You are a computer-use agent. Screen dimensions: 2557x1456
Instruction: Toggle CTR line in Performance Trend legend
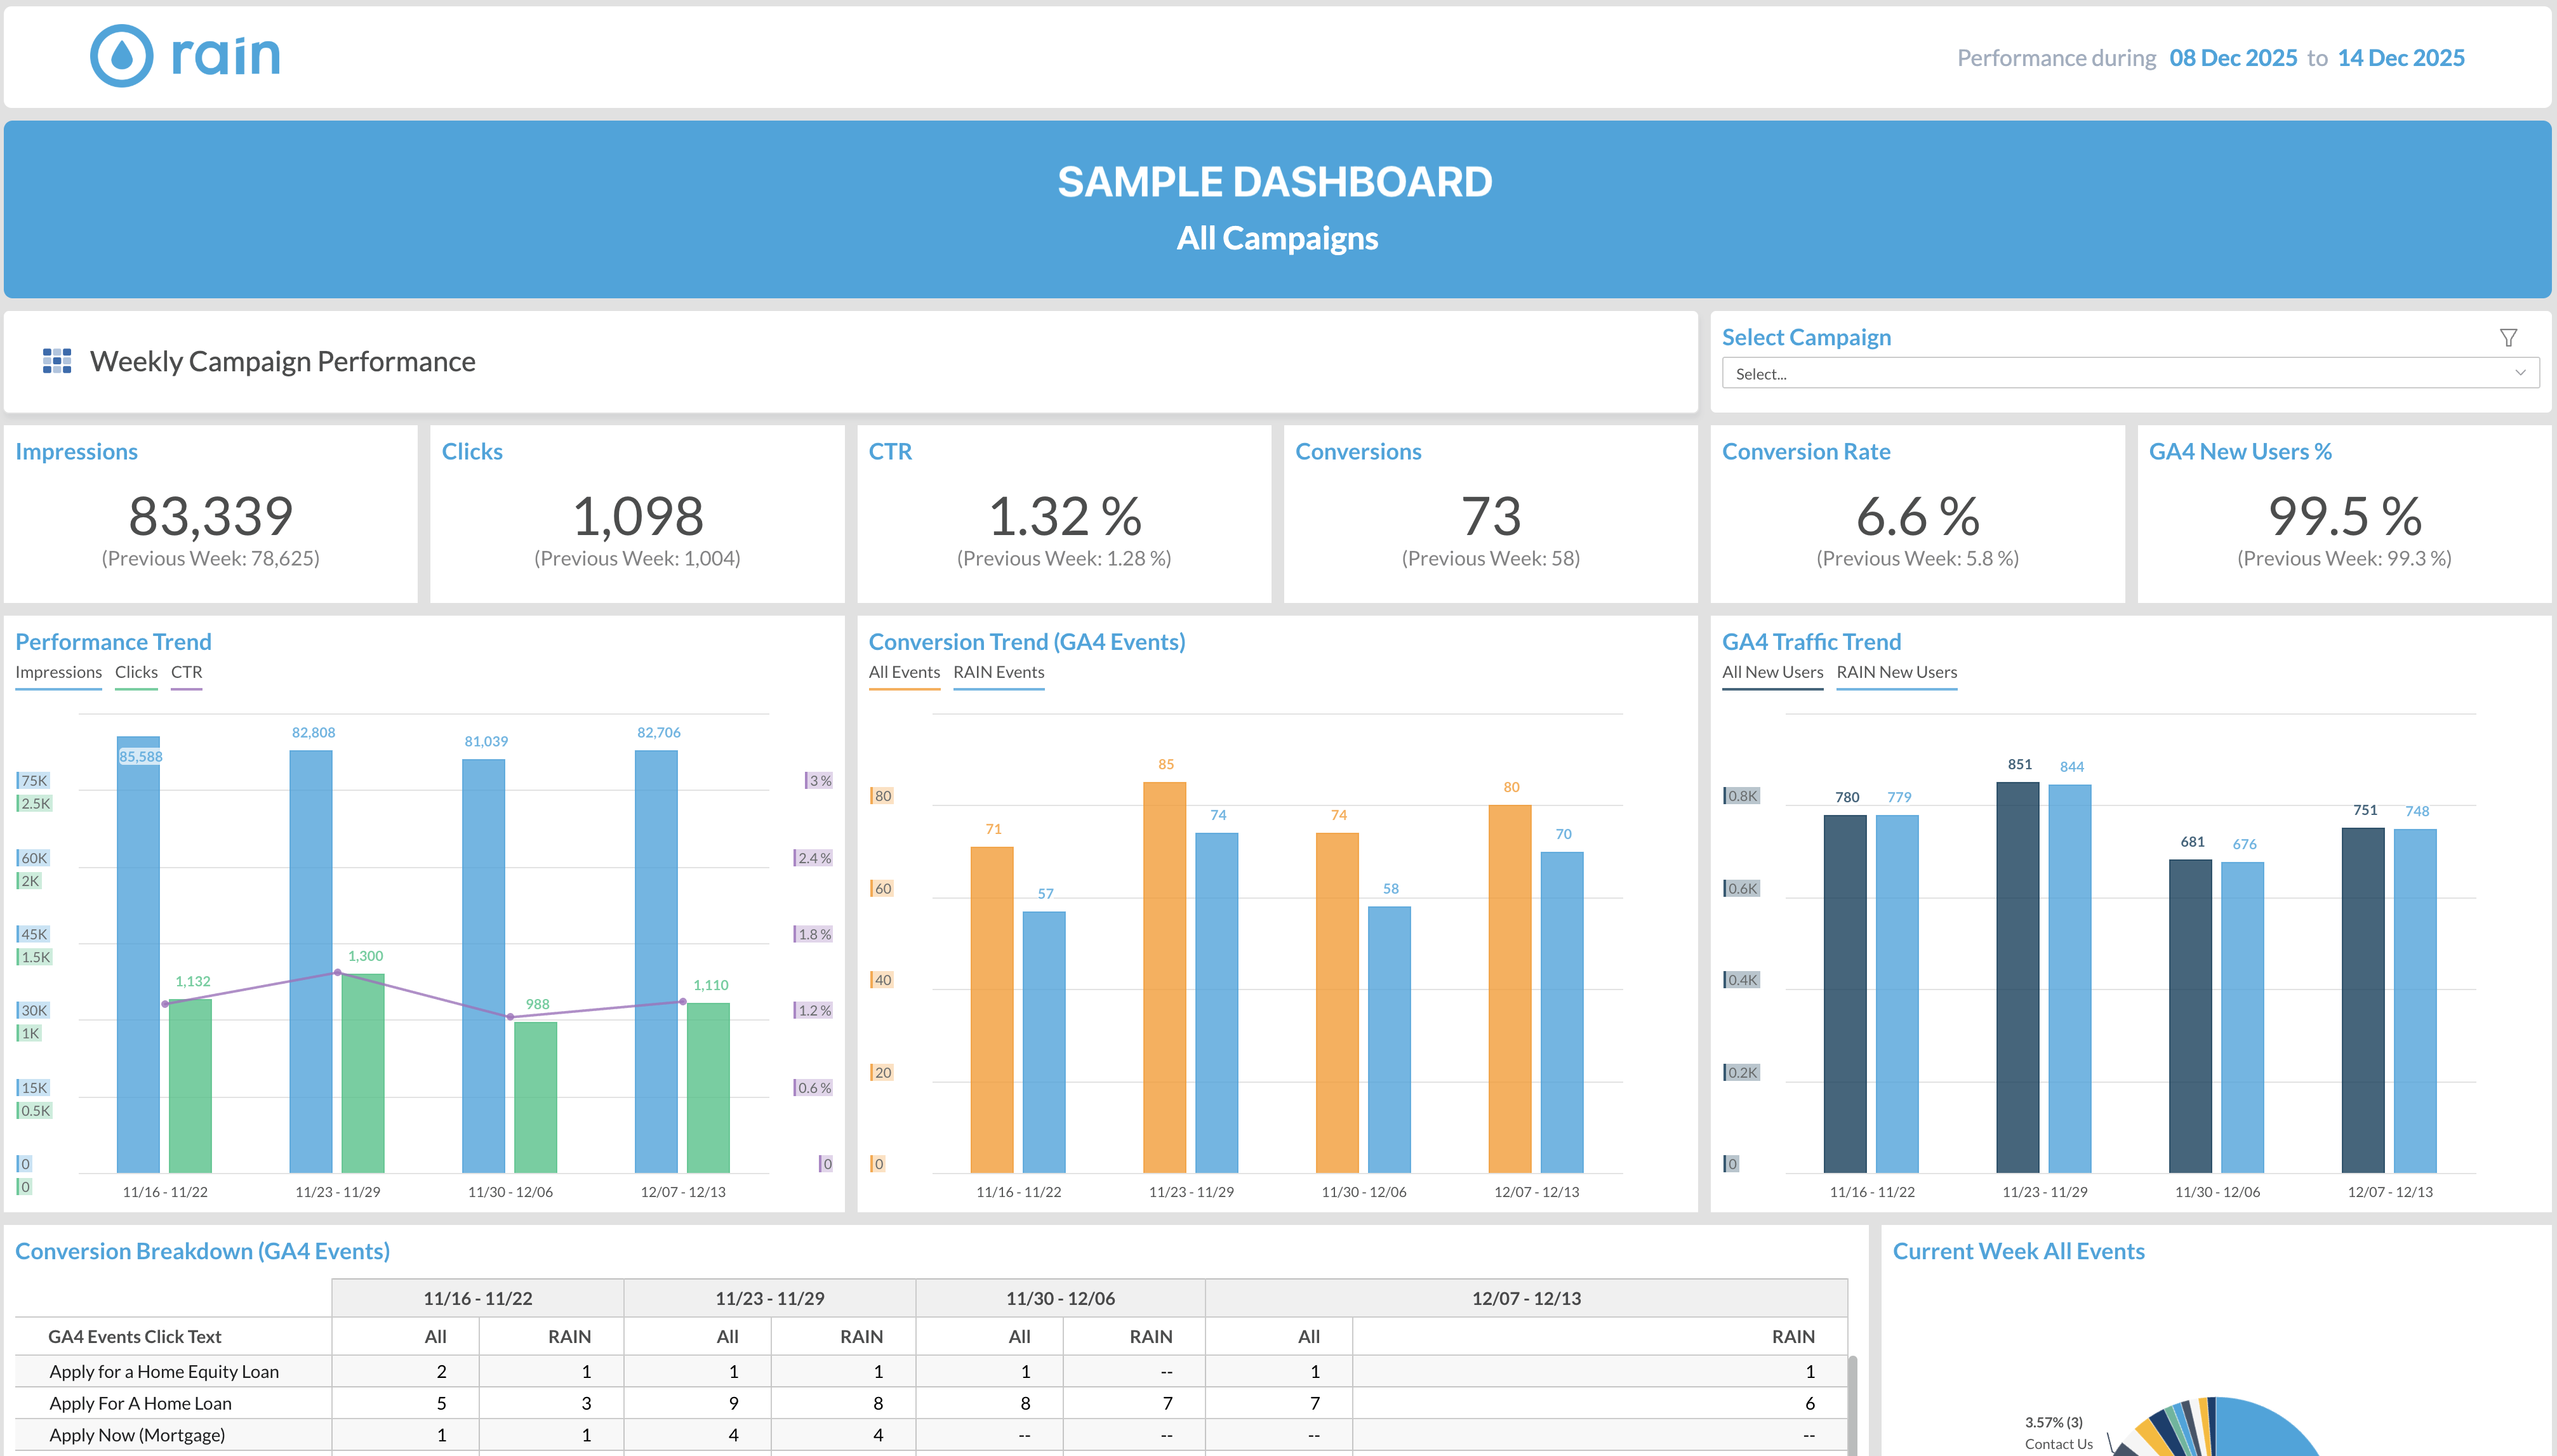[186, 673]
